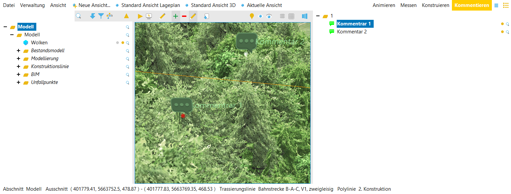Click the red minus remove icon
Viewport: 511px width, 194px height.
(184, 16)
